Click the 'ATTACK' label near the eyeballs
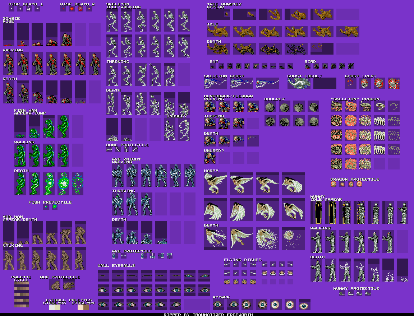This screenshot has height=316, width=414. 221,297
